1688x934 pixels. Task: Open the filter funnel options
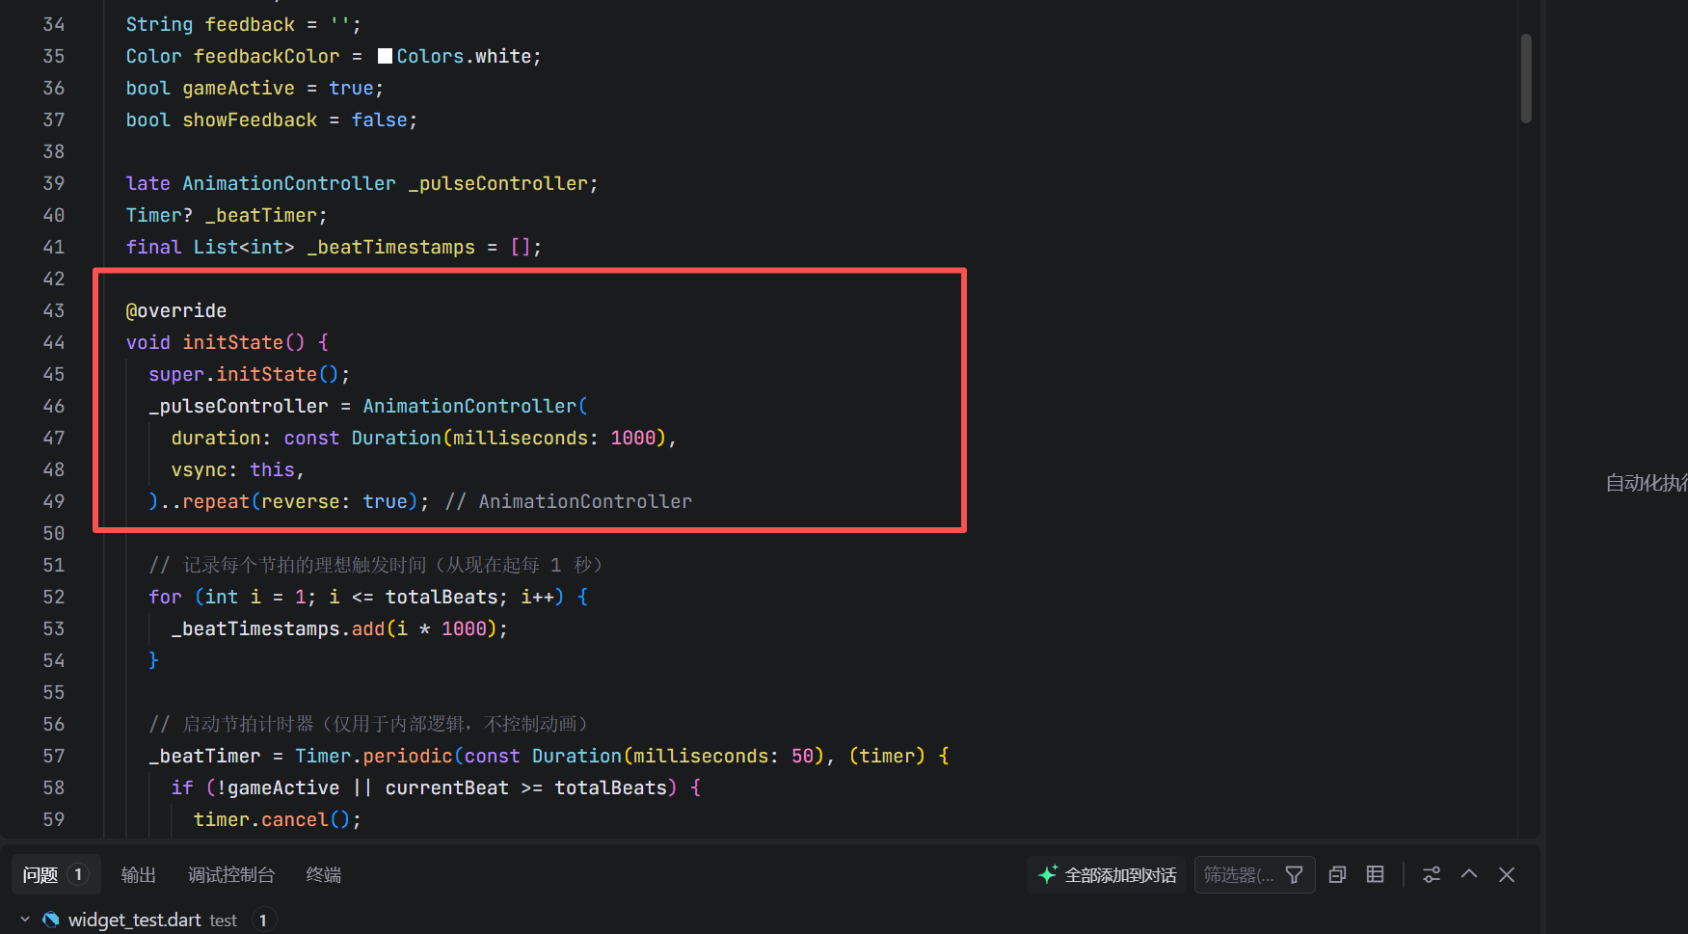coord(1295,874)
